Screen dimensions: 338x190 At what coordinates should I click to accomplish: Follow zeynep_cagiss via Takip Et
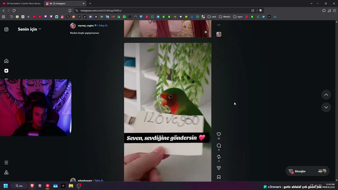103,26
